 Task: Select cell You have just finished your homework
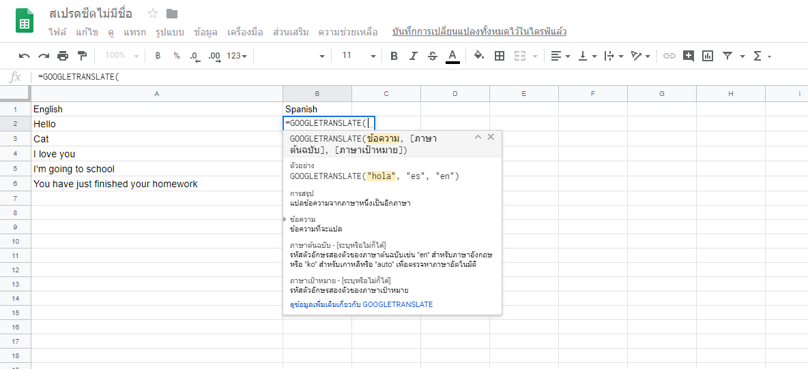click(x=157, y=183)
